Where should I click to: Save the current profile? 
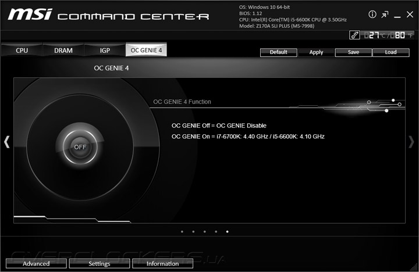point(353,52)
